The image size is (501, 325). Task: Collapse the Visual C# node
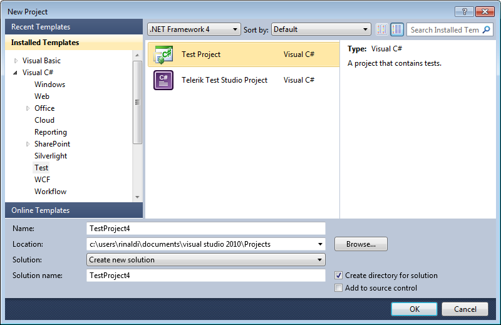coord(15,73)
